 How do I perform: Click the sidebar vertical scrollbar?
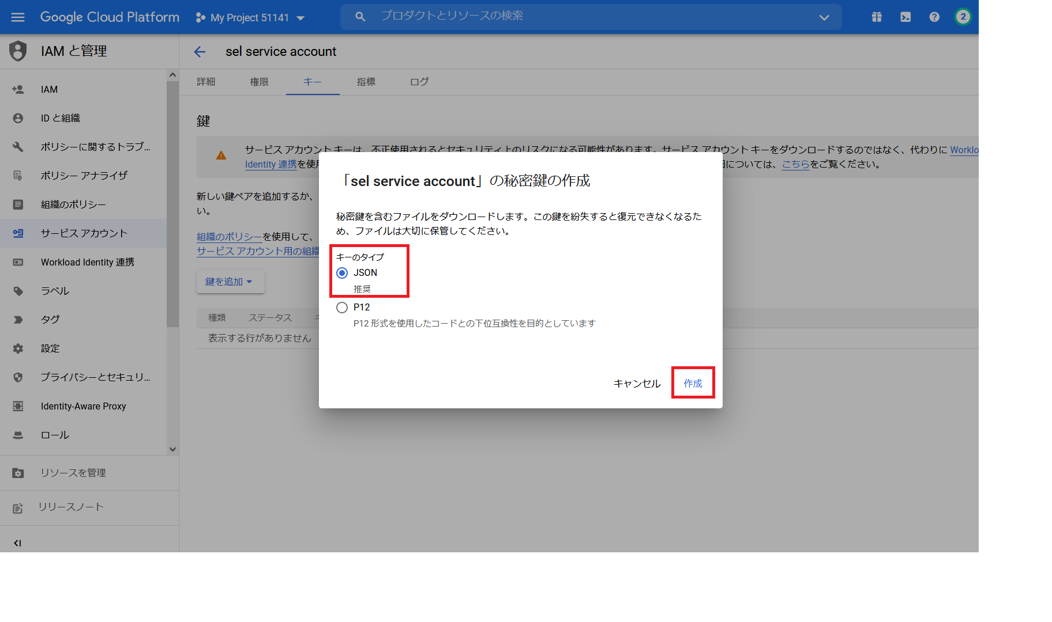(x=172, y=204)
